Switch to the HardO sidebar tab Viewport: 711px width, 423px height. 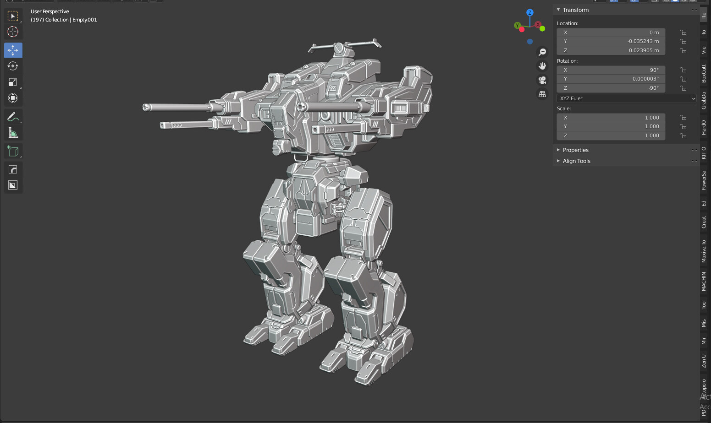click(704, 127)
